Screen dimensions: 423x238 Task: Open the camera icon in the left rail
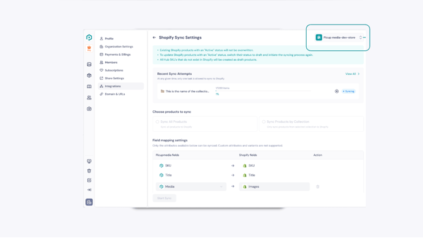(89, 109)
